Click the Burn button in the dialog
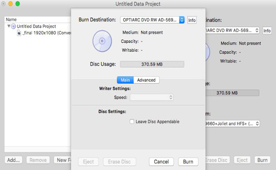Image resolution: width=276 pixels, height=170 pixels. (188, 162)
